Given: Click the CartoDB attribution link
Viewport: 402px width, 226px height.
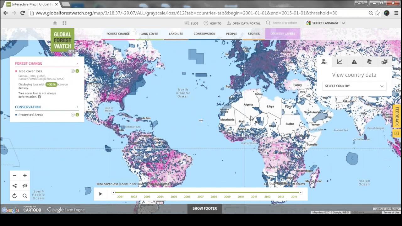Looking at the screenshot, I should click(387, 209).
